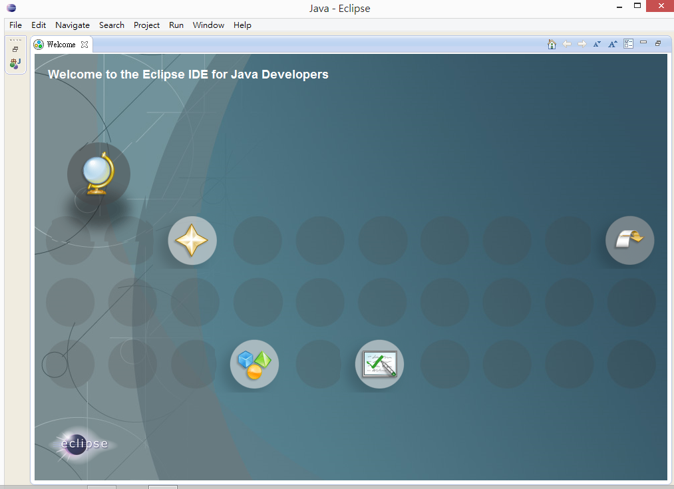
Task: Navigate forward with the right arrow
Action: [582, 44]
